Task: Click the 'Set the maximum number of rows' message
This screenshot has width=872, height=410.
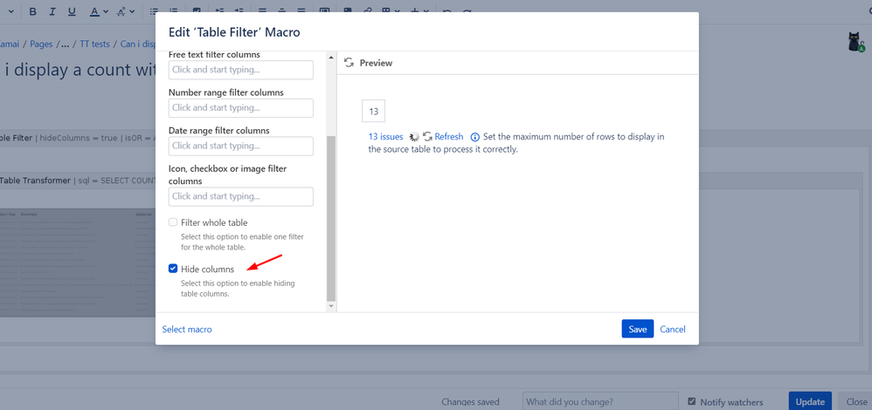Action: [516, 143]
